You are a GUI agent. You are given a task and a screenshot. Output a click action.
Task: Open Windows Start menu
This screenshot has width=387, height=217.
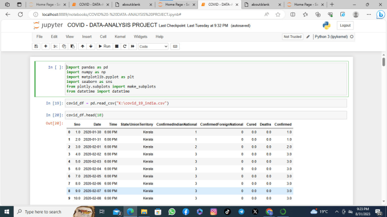click(x=7, y=211)
